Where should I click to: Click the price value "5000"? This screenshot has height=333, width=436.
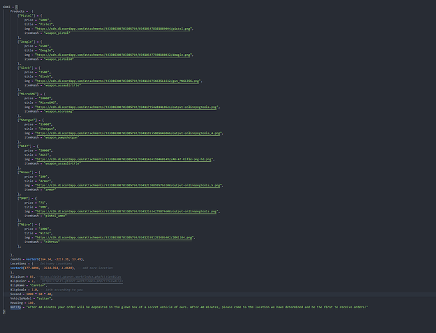click(44, 20)
